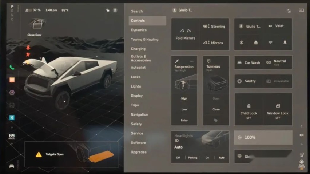
Task: Select tonneau Close option
Action: point(216,109)
